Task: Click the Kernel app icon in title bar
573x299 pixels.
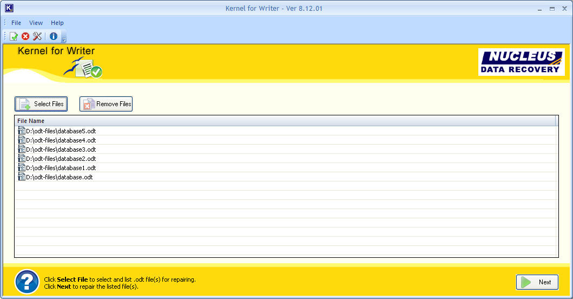Action: coord(9,8)
